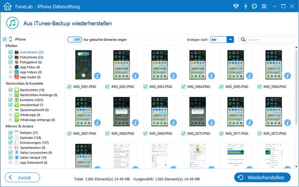Open the diamond premium icon
299x187 pixels.
coord(236,6)
